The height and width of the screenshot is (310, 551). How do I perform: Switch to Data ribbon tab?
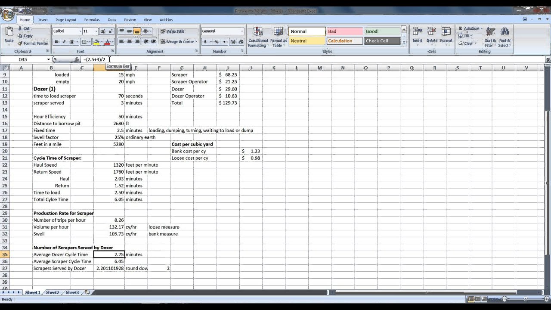[111, 20]
